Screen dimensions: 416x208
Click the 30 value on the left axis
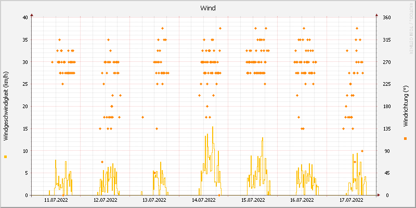[x=25, y=62]
